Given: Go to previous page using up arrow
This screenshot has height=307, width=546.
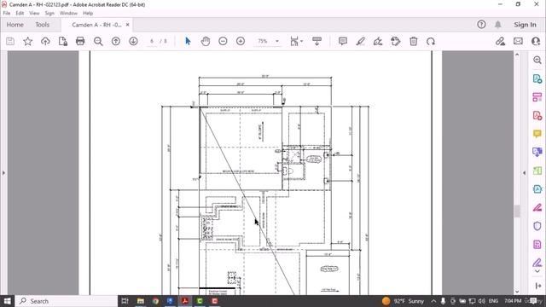Looking at the screenshot, I should click(116, 42).
